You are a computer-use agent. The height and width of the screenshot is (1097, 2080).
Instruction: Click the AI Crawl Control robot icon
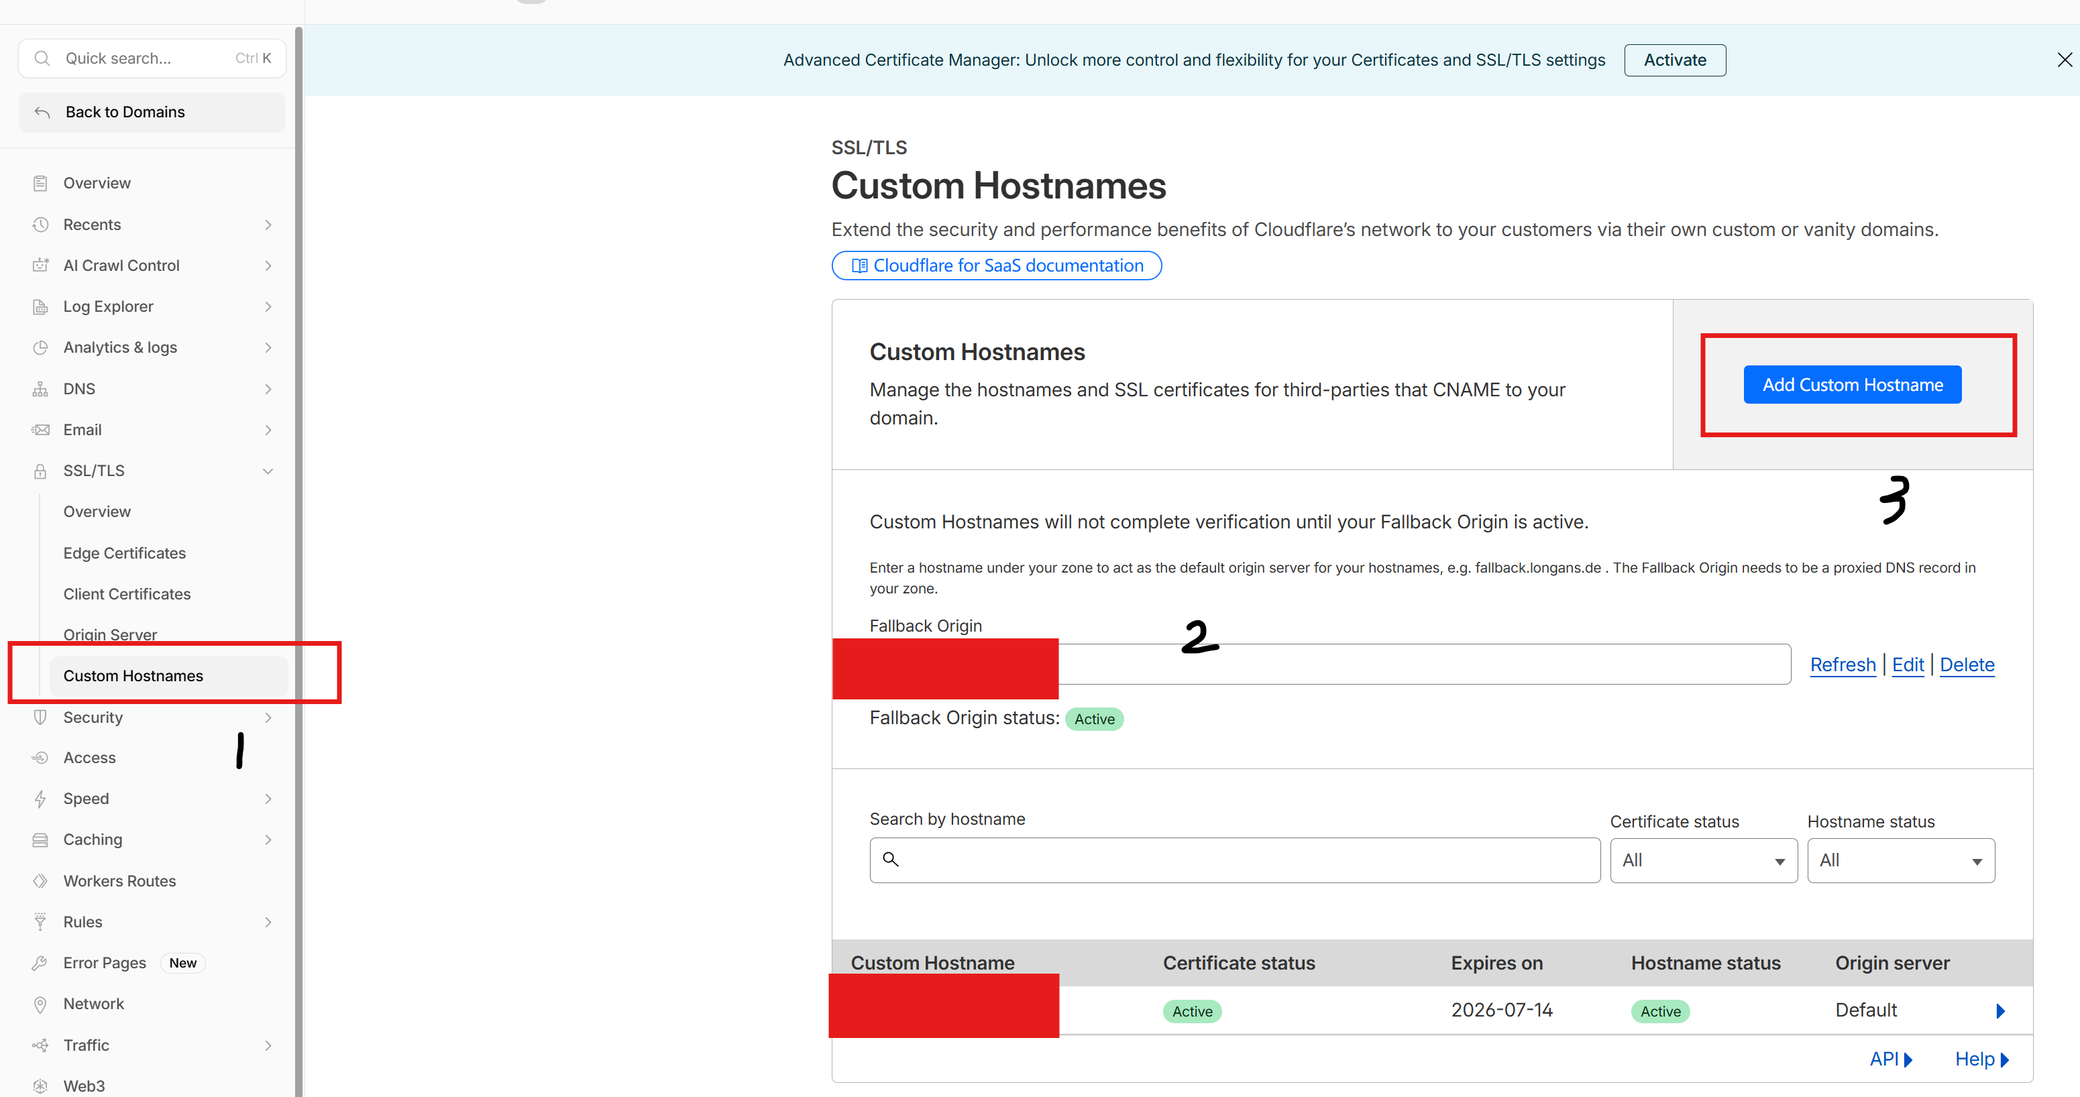click(x=40, y=266)
